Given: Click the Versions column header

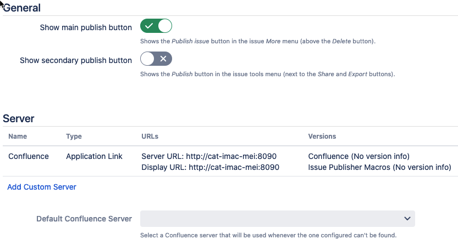Looking at the screenshot, I should 322,136.
